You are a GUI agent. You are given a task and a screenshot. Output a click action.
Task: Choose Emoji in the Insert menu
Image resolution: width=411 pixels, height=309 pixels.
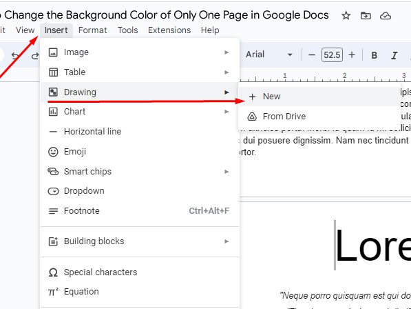(140, 152)
